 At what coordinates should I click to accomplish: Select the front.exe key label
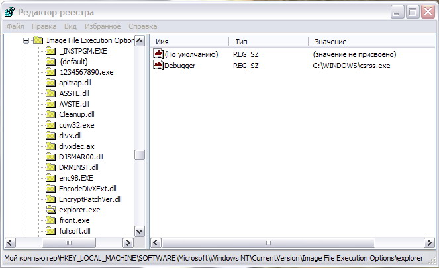(74, 221)
